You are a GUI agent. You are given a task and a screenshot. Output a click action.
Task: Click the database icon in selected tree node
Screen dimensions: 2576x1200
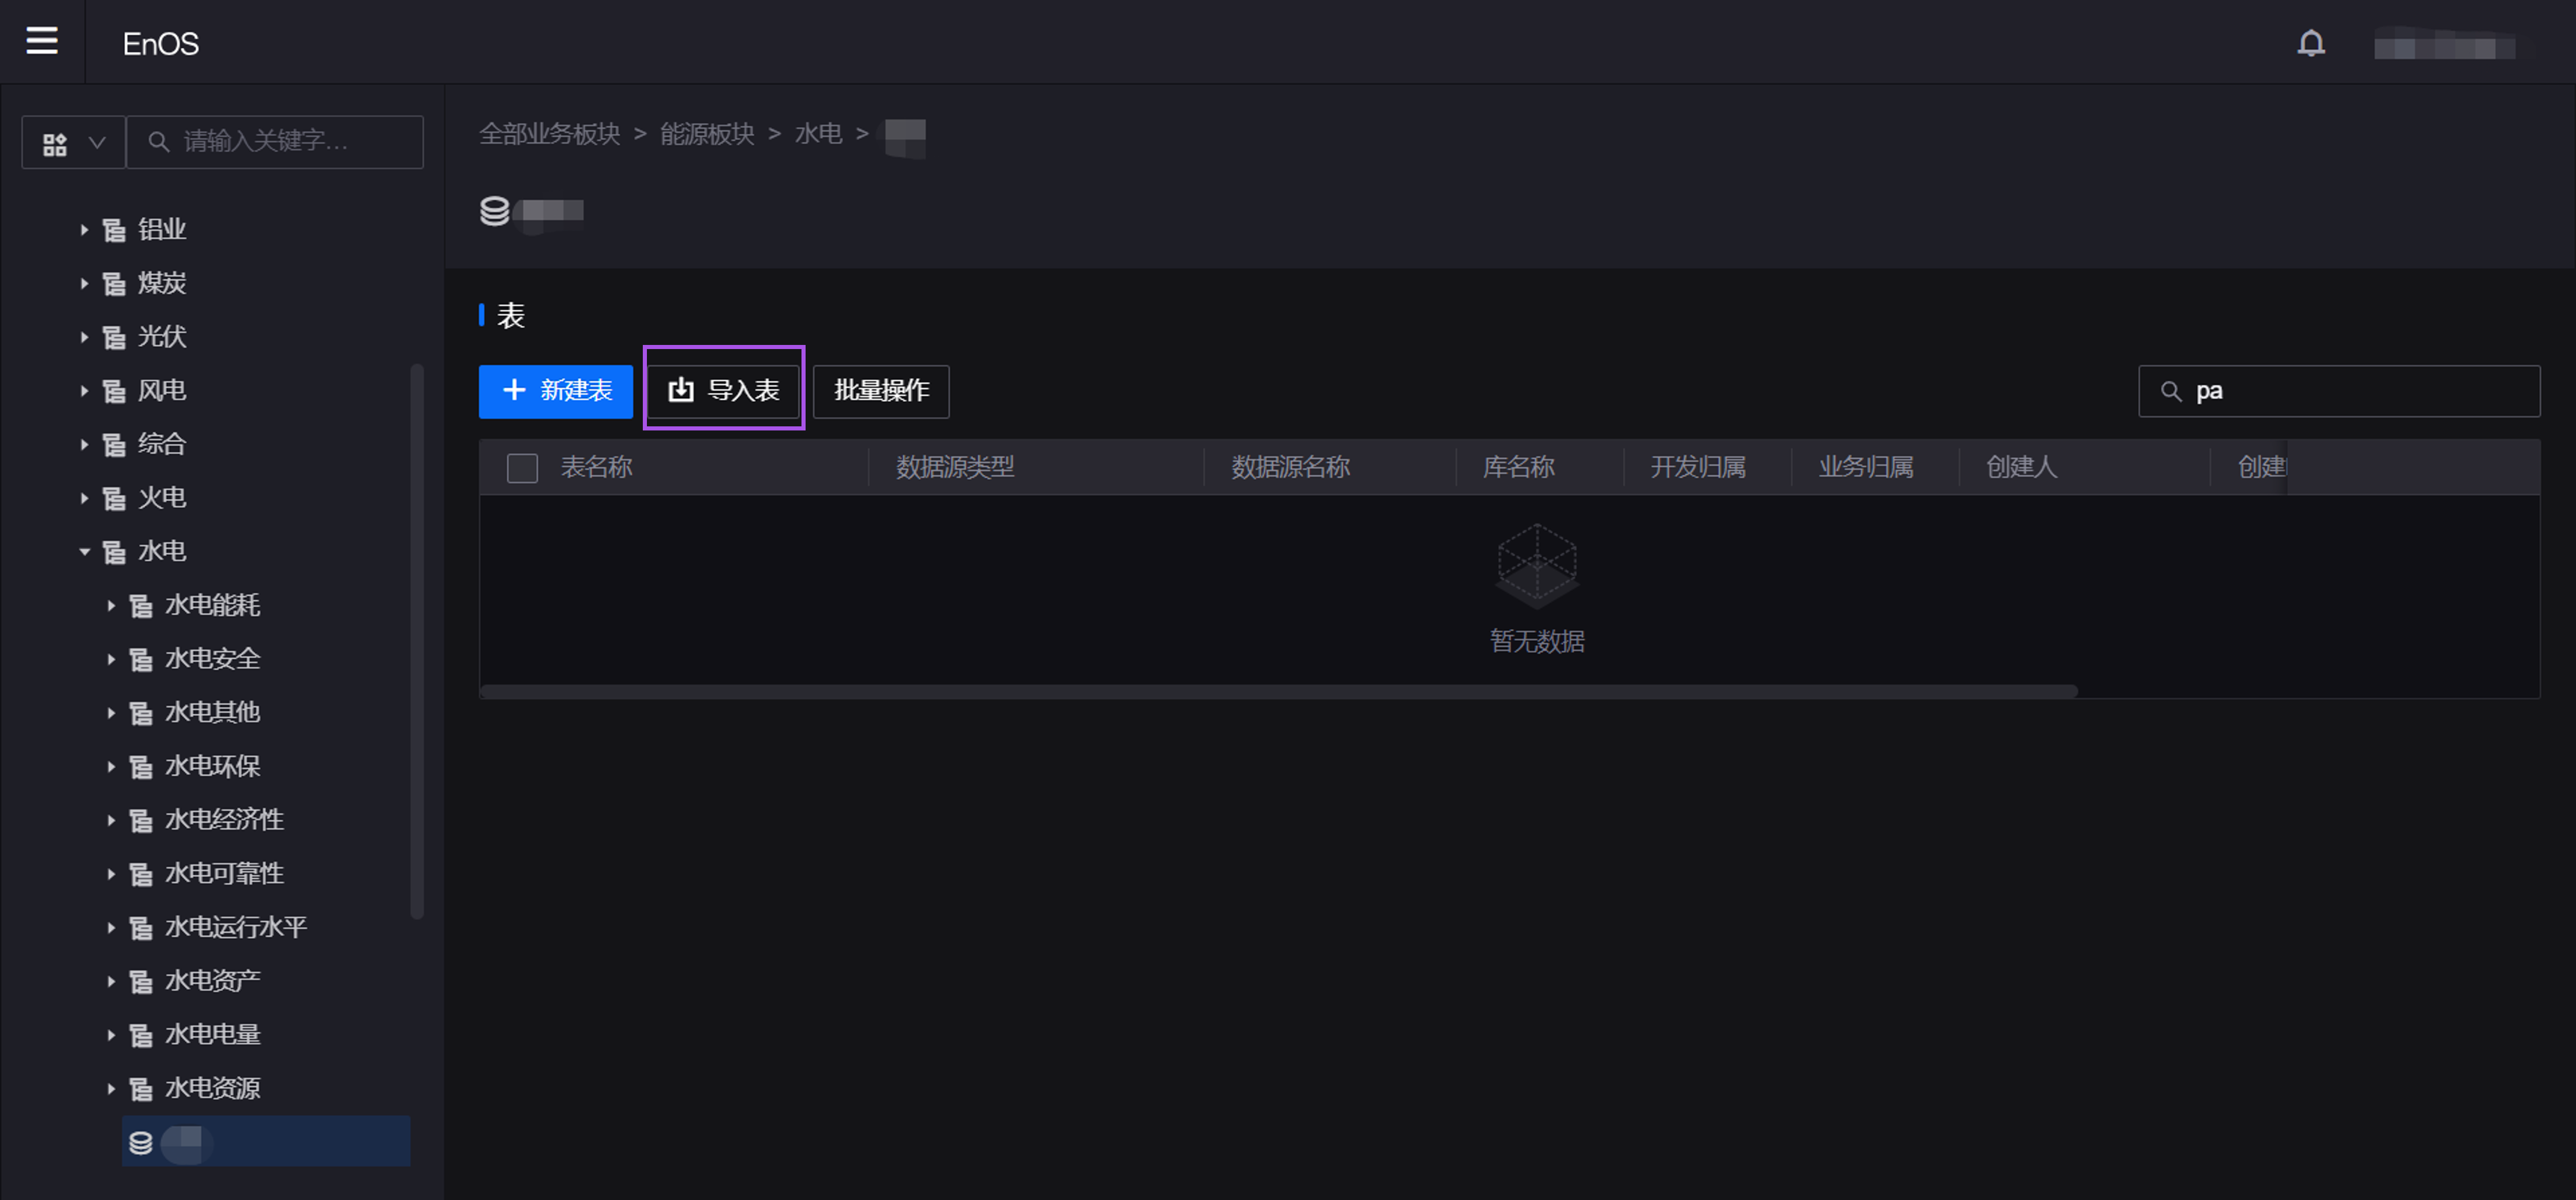141,1142
